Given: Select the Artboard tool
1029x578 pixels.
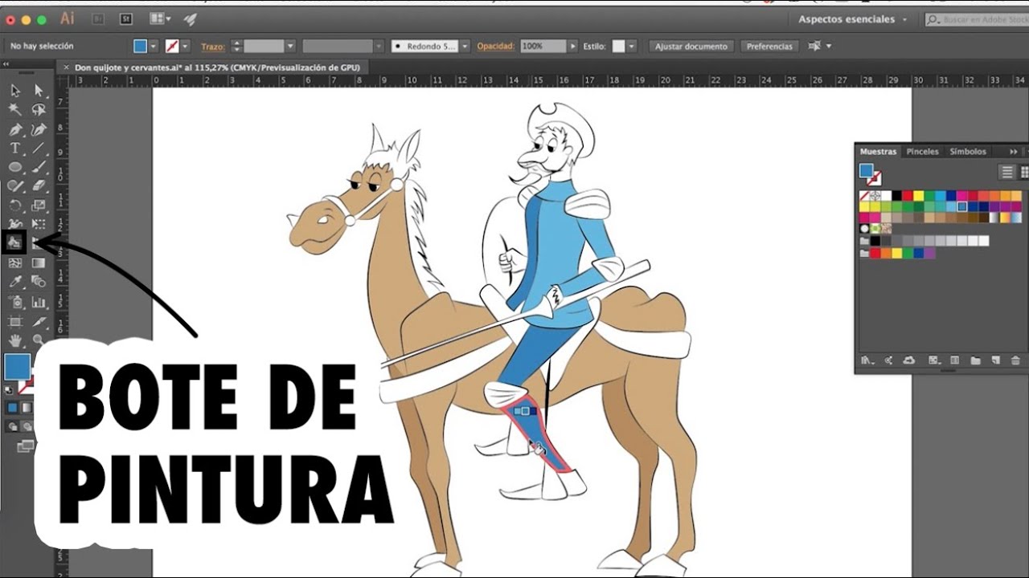Looking at the screenshot, I should pos(15,321).
